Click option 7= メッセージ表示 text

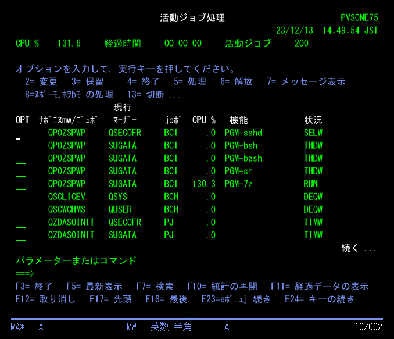click(306, 82)
